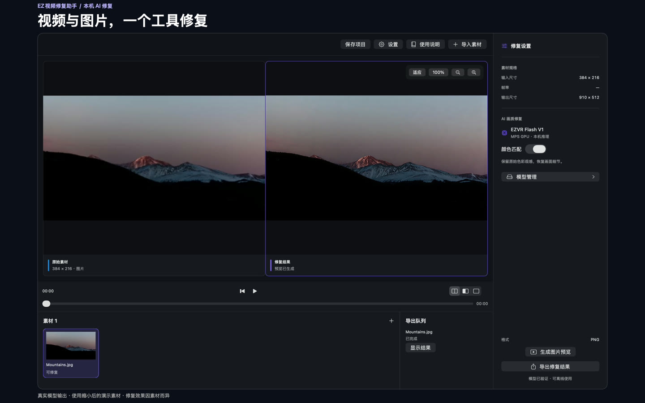Click the EZ视频修复助手 breadcrumb

tap(57, 6)
